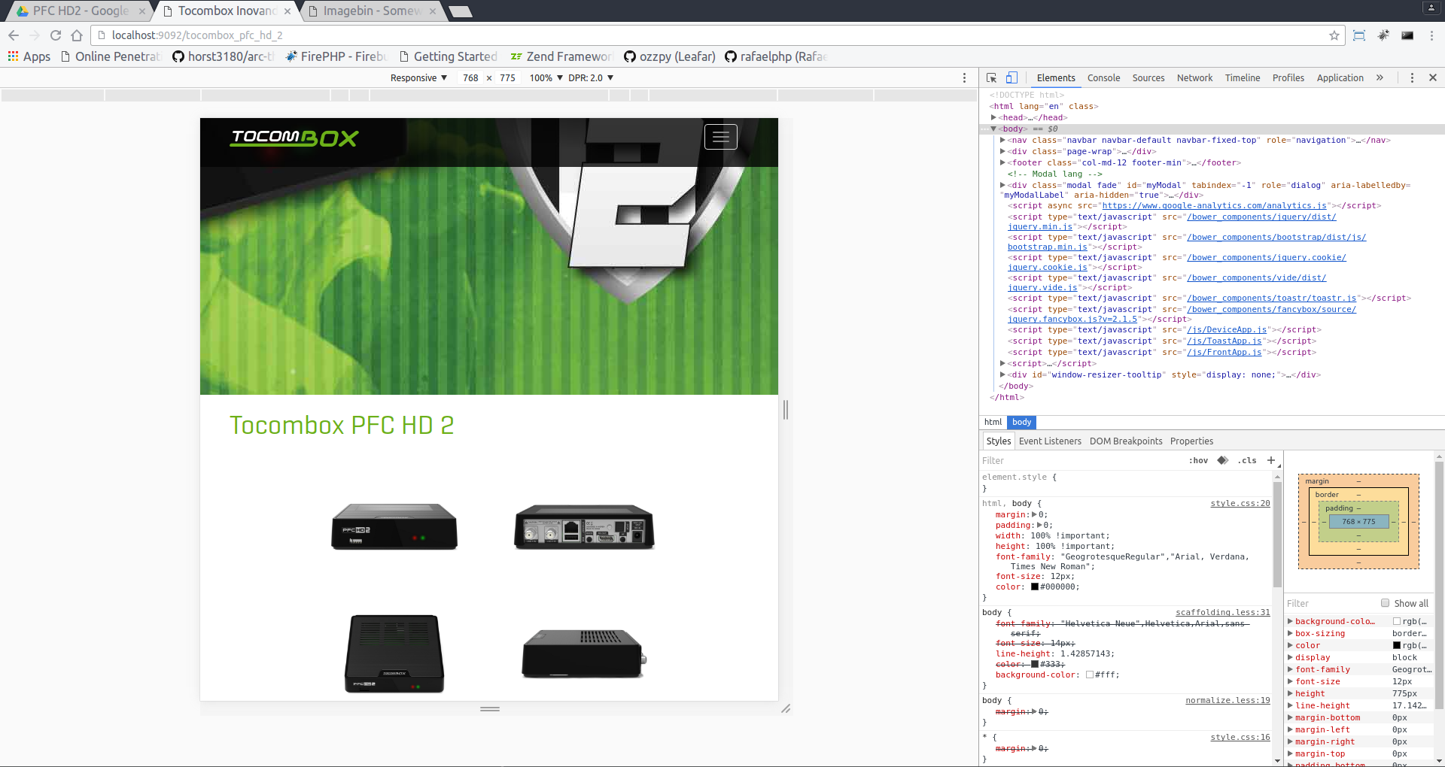Expand the page-wrap div node
Image resolution: width=1445 pixels, height=767 pixels.
point(1002,151)
